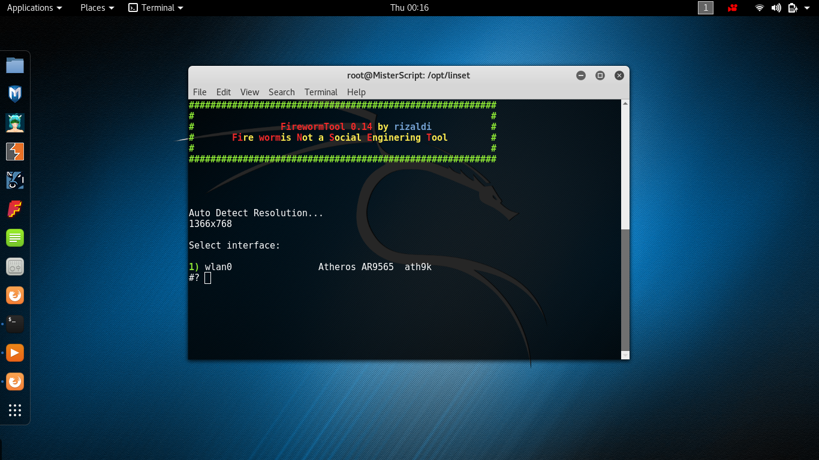Click the workspace indicator showing 1
Viewport: 819px width, 460px height.
[x=706, y=8]
